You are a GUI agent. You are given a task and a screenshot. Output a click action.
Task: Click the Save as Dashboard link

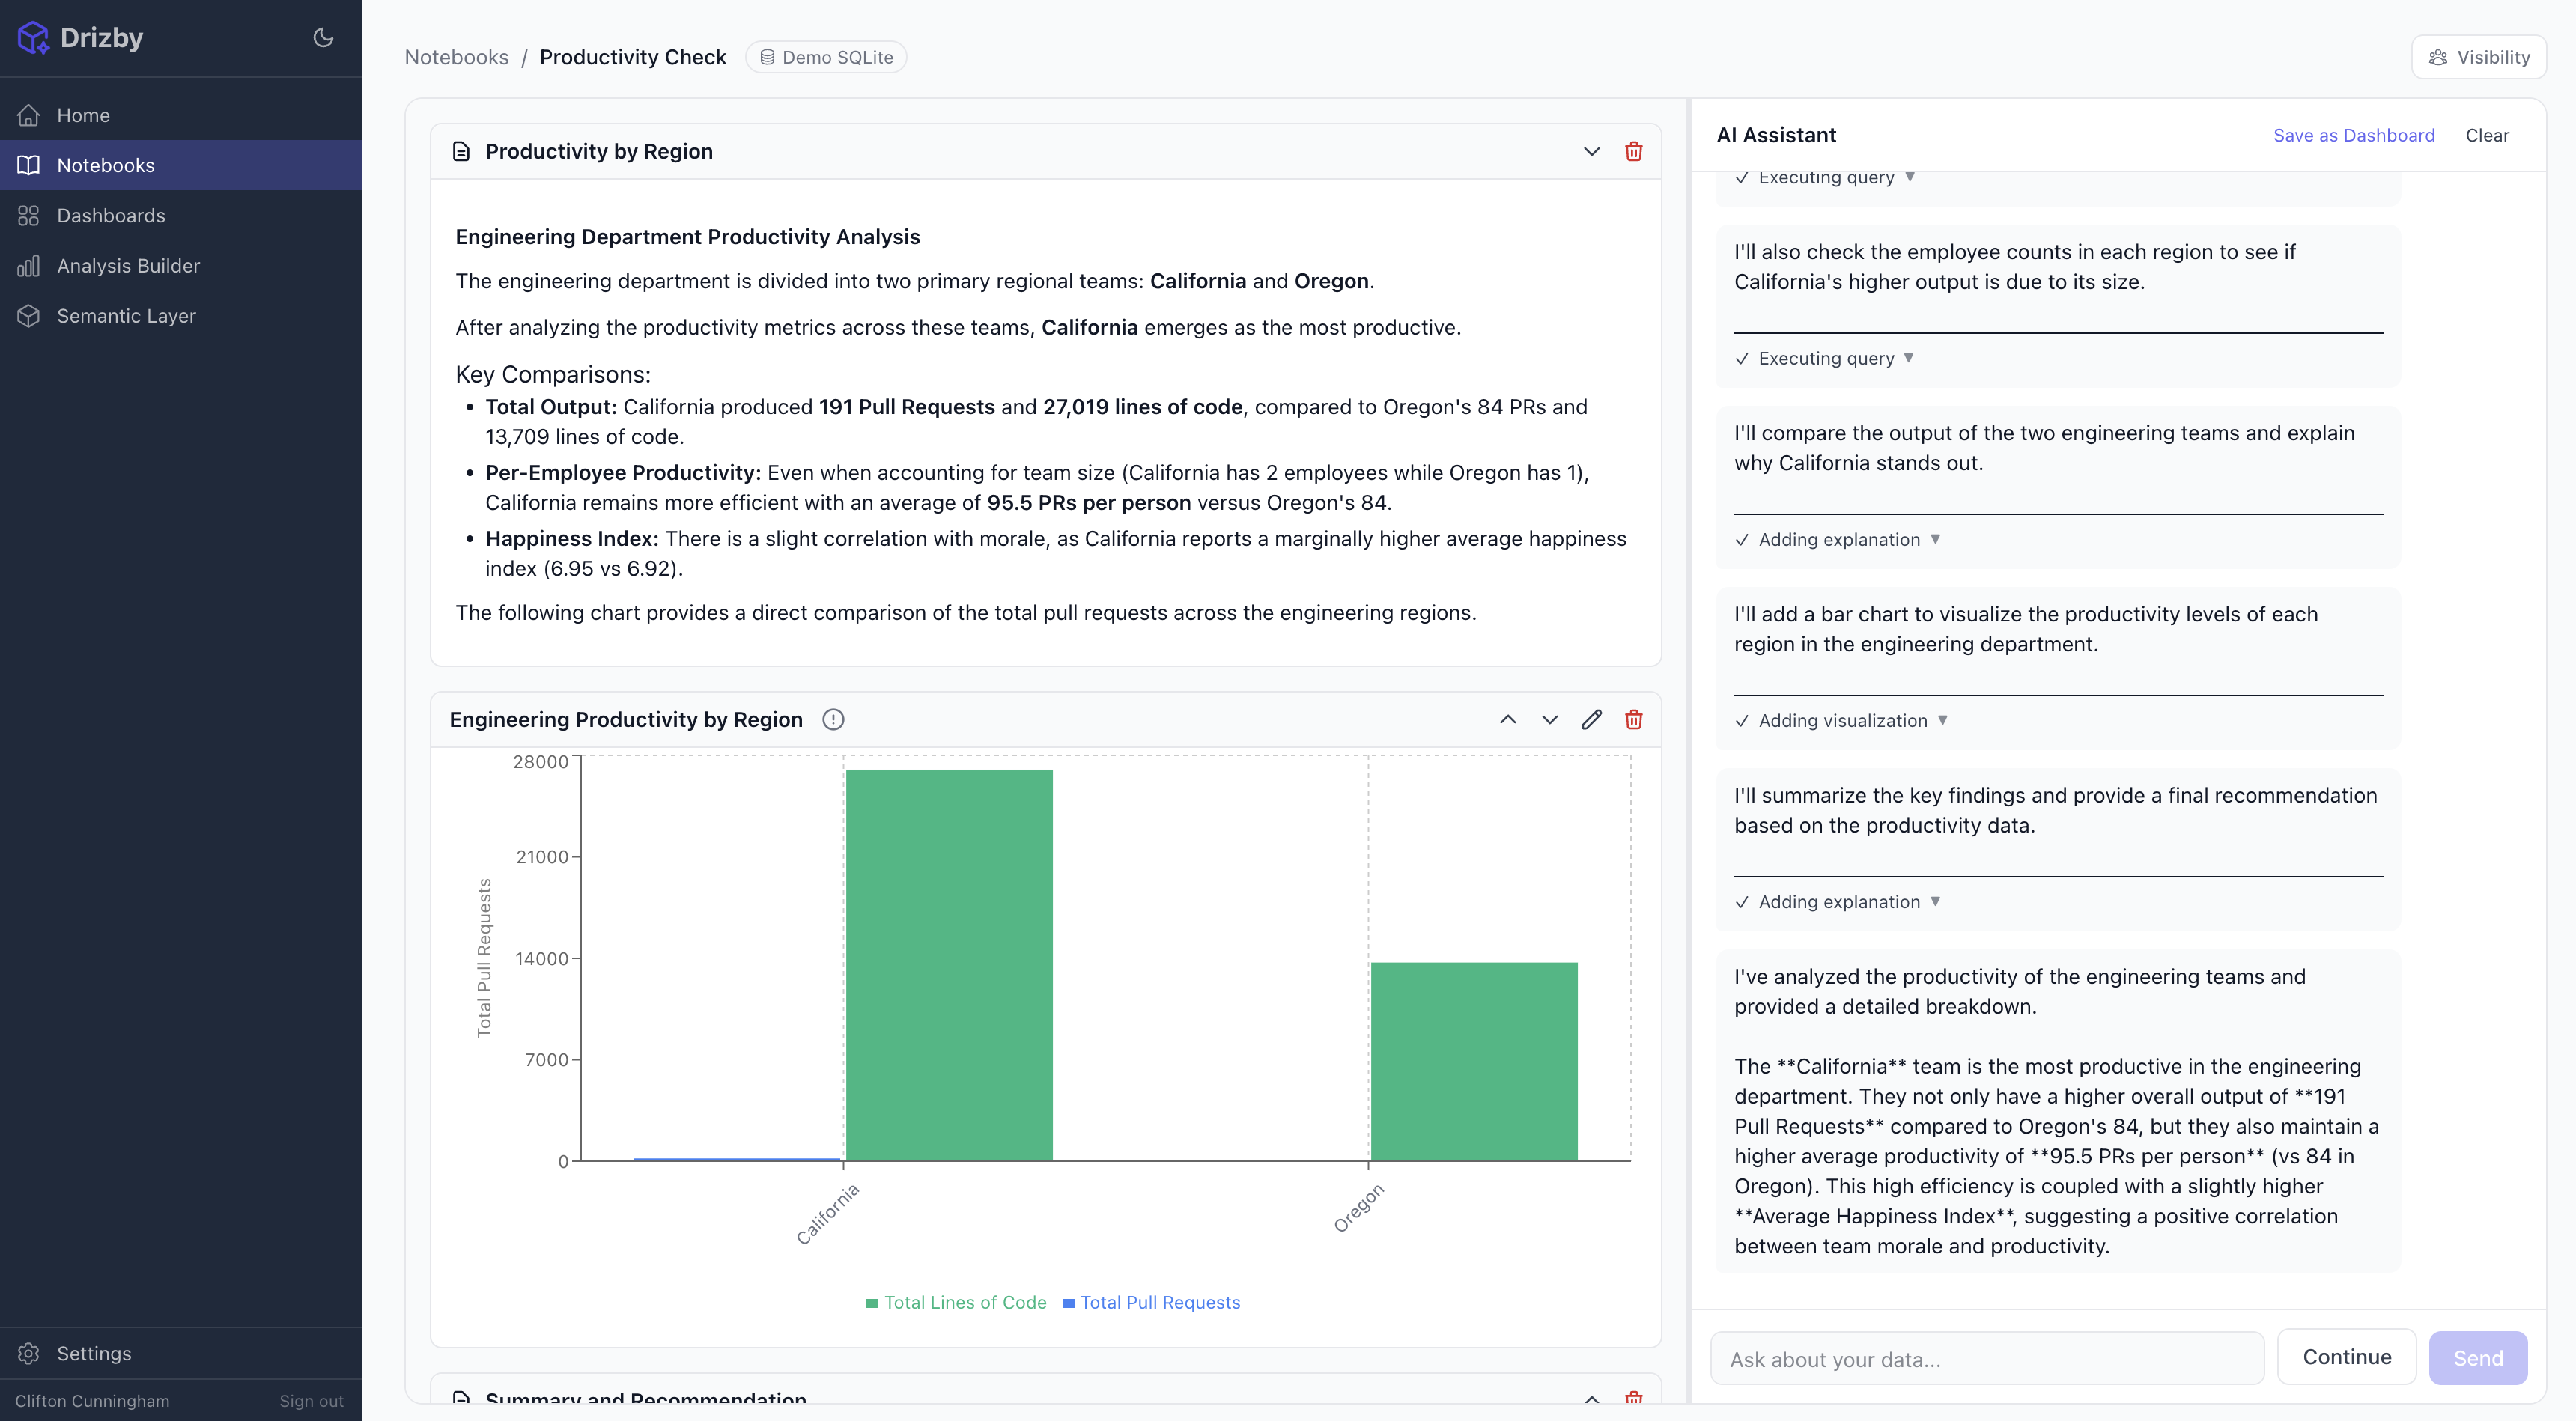(2355, 135)
